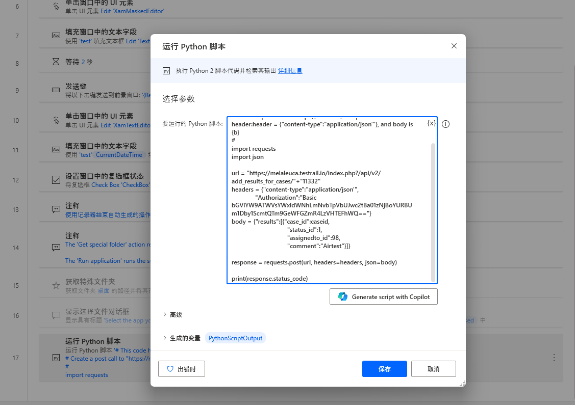Click the 设置窗口中的复选框状态 action title
Image resolution: width=575 pixels, height=405 pixels.
(x=105, y=176)
